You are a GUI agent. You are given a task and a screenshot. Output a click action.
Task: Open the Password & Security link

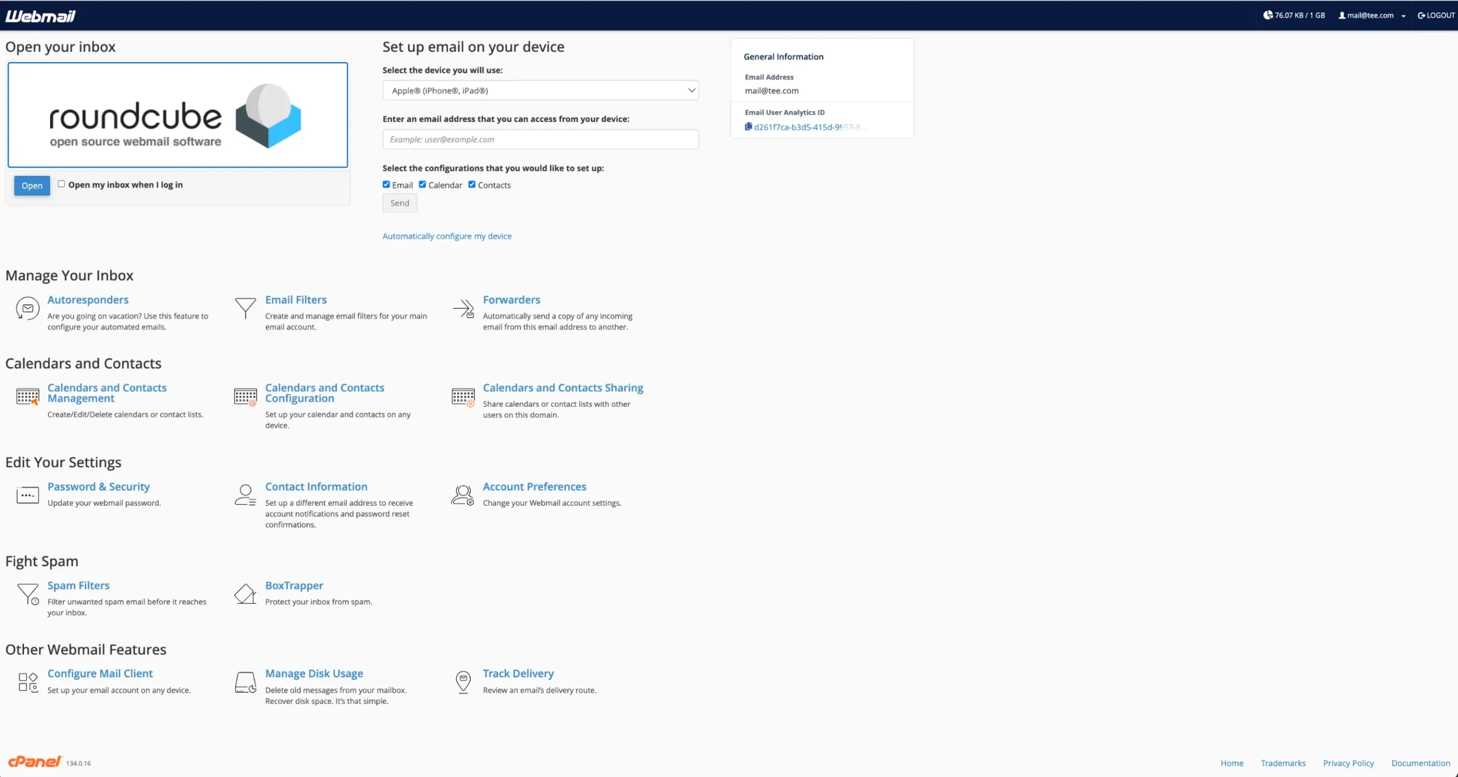point(99,486)
